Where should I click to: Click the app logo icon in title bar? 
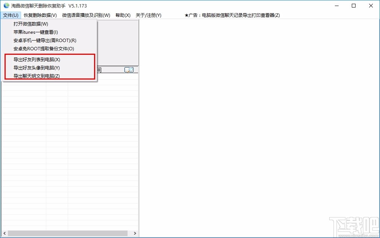click(6, 5)
